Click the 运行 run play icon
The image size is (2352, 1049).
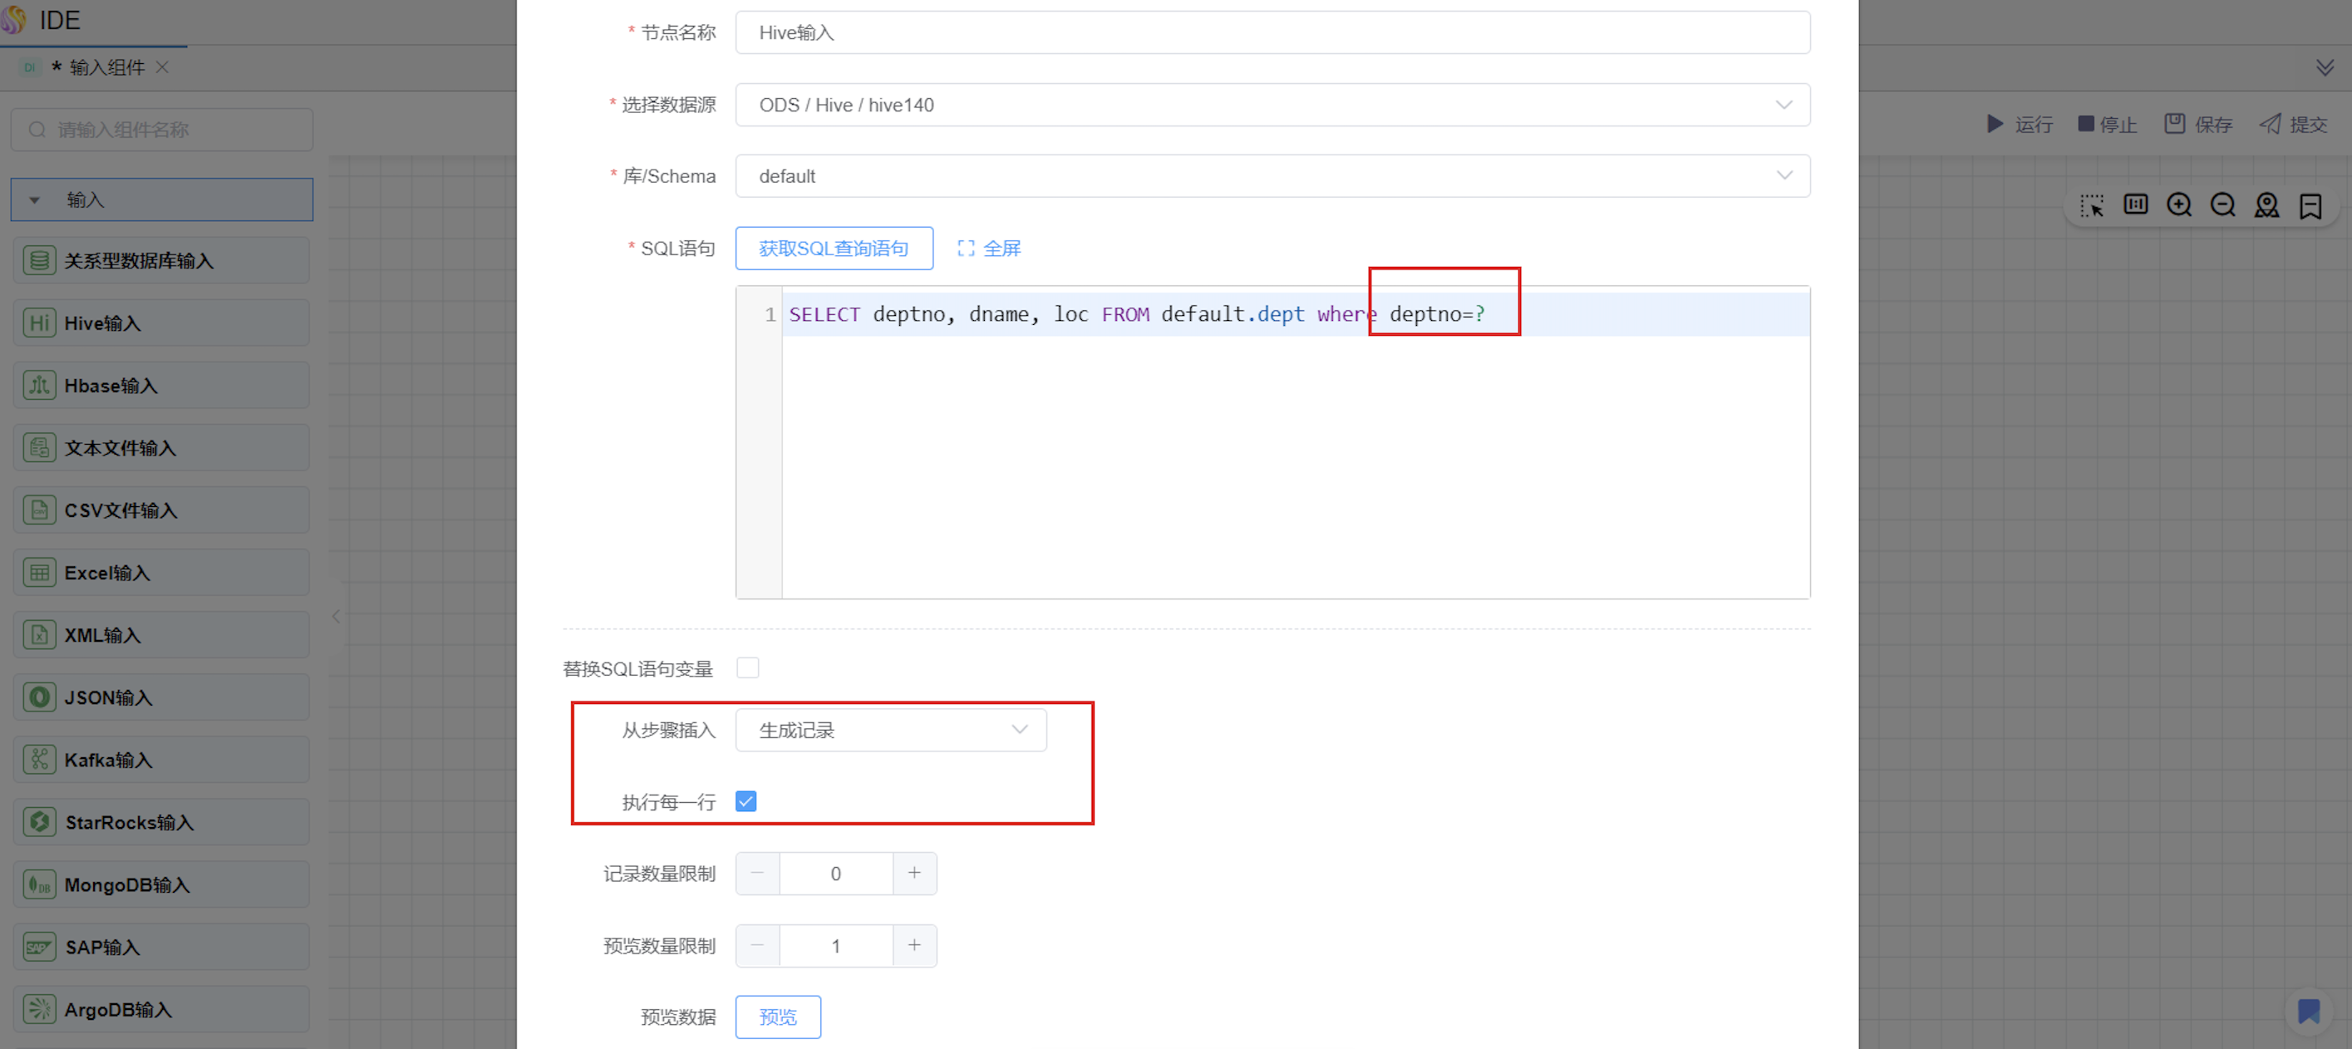click(x=1995, y=124)
